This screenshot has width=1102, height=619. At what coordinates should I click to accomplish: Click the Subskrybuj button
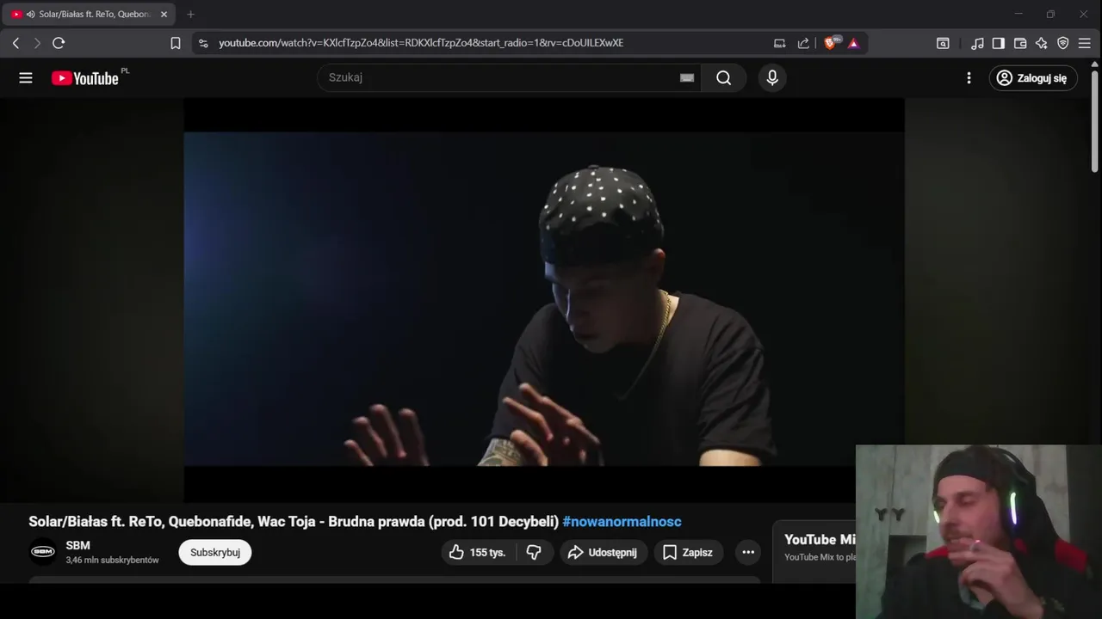[x=215, y=552]
